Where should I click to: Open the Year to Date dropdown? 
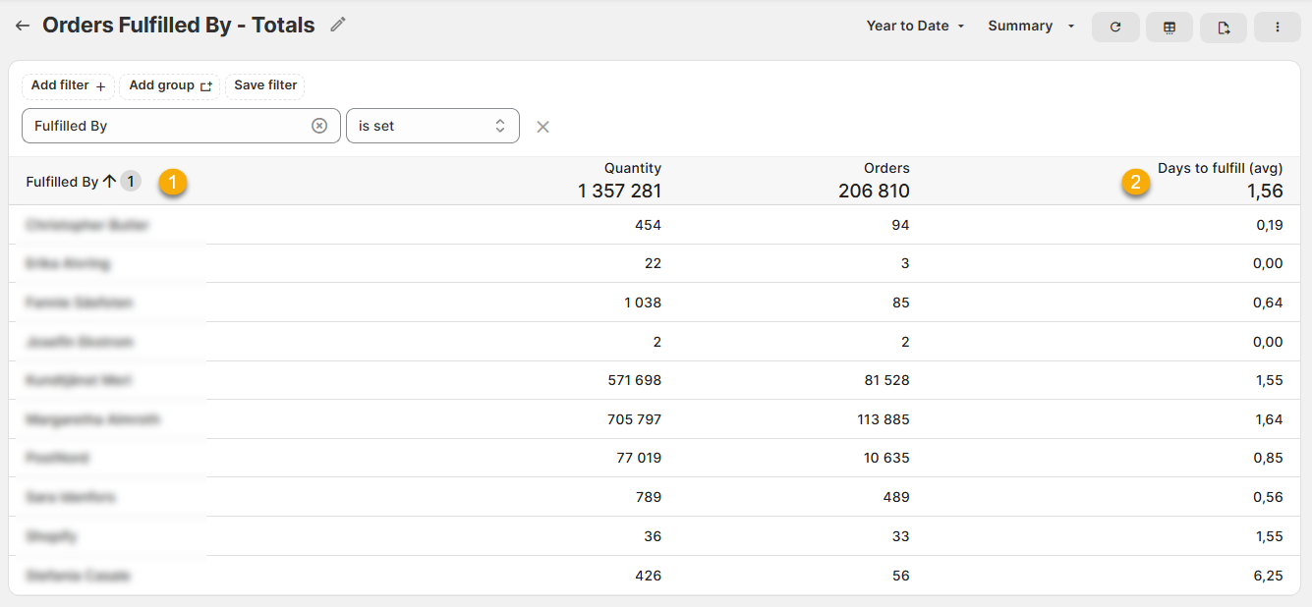(x=915, y=27)
